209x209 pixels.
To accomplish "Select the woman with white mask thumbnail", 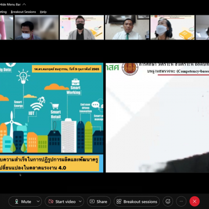I will click(x=172, y=27).
